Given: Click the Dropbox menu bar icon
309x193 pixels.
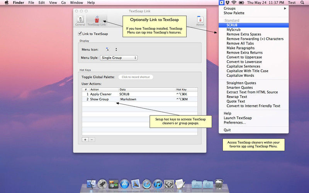Looking at the screenshot, I should 227,3.
